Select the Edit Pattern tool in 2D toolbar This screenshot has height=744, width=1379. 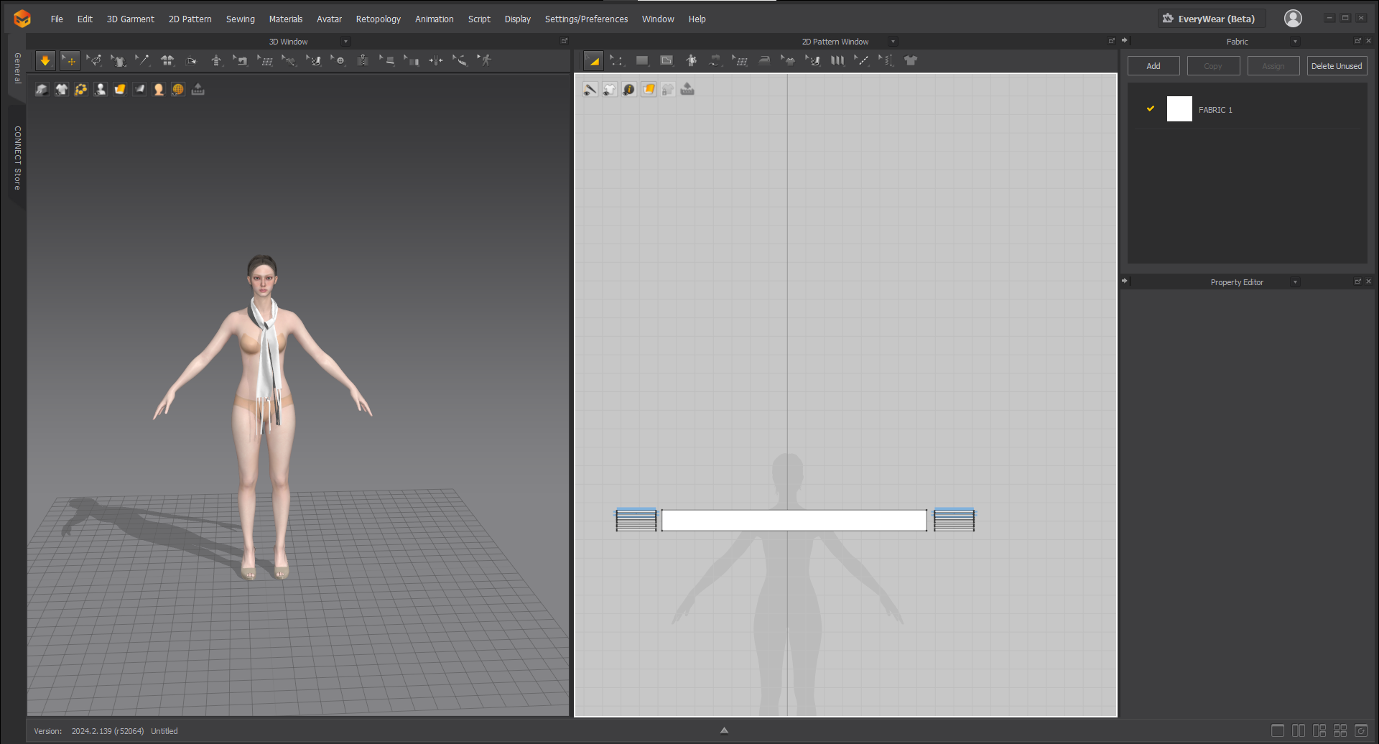pos(593,61)
